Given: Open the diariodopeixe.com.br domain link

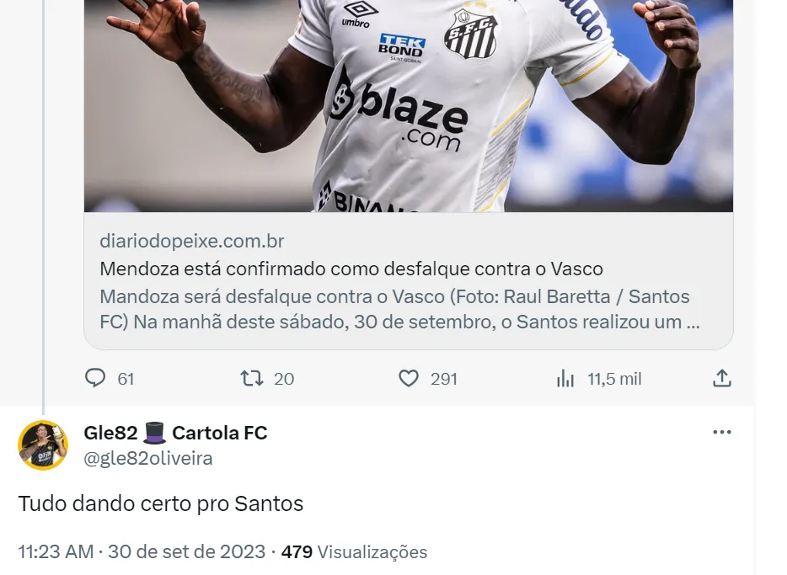Looking at the screenshot, I should 192,241.
